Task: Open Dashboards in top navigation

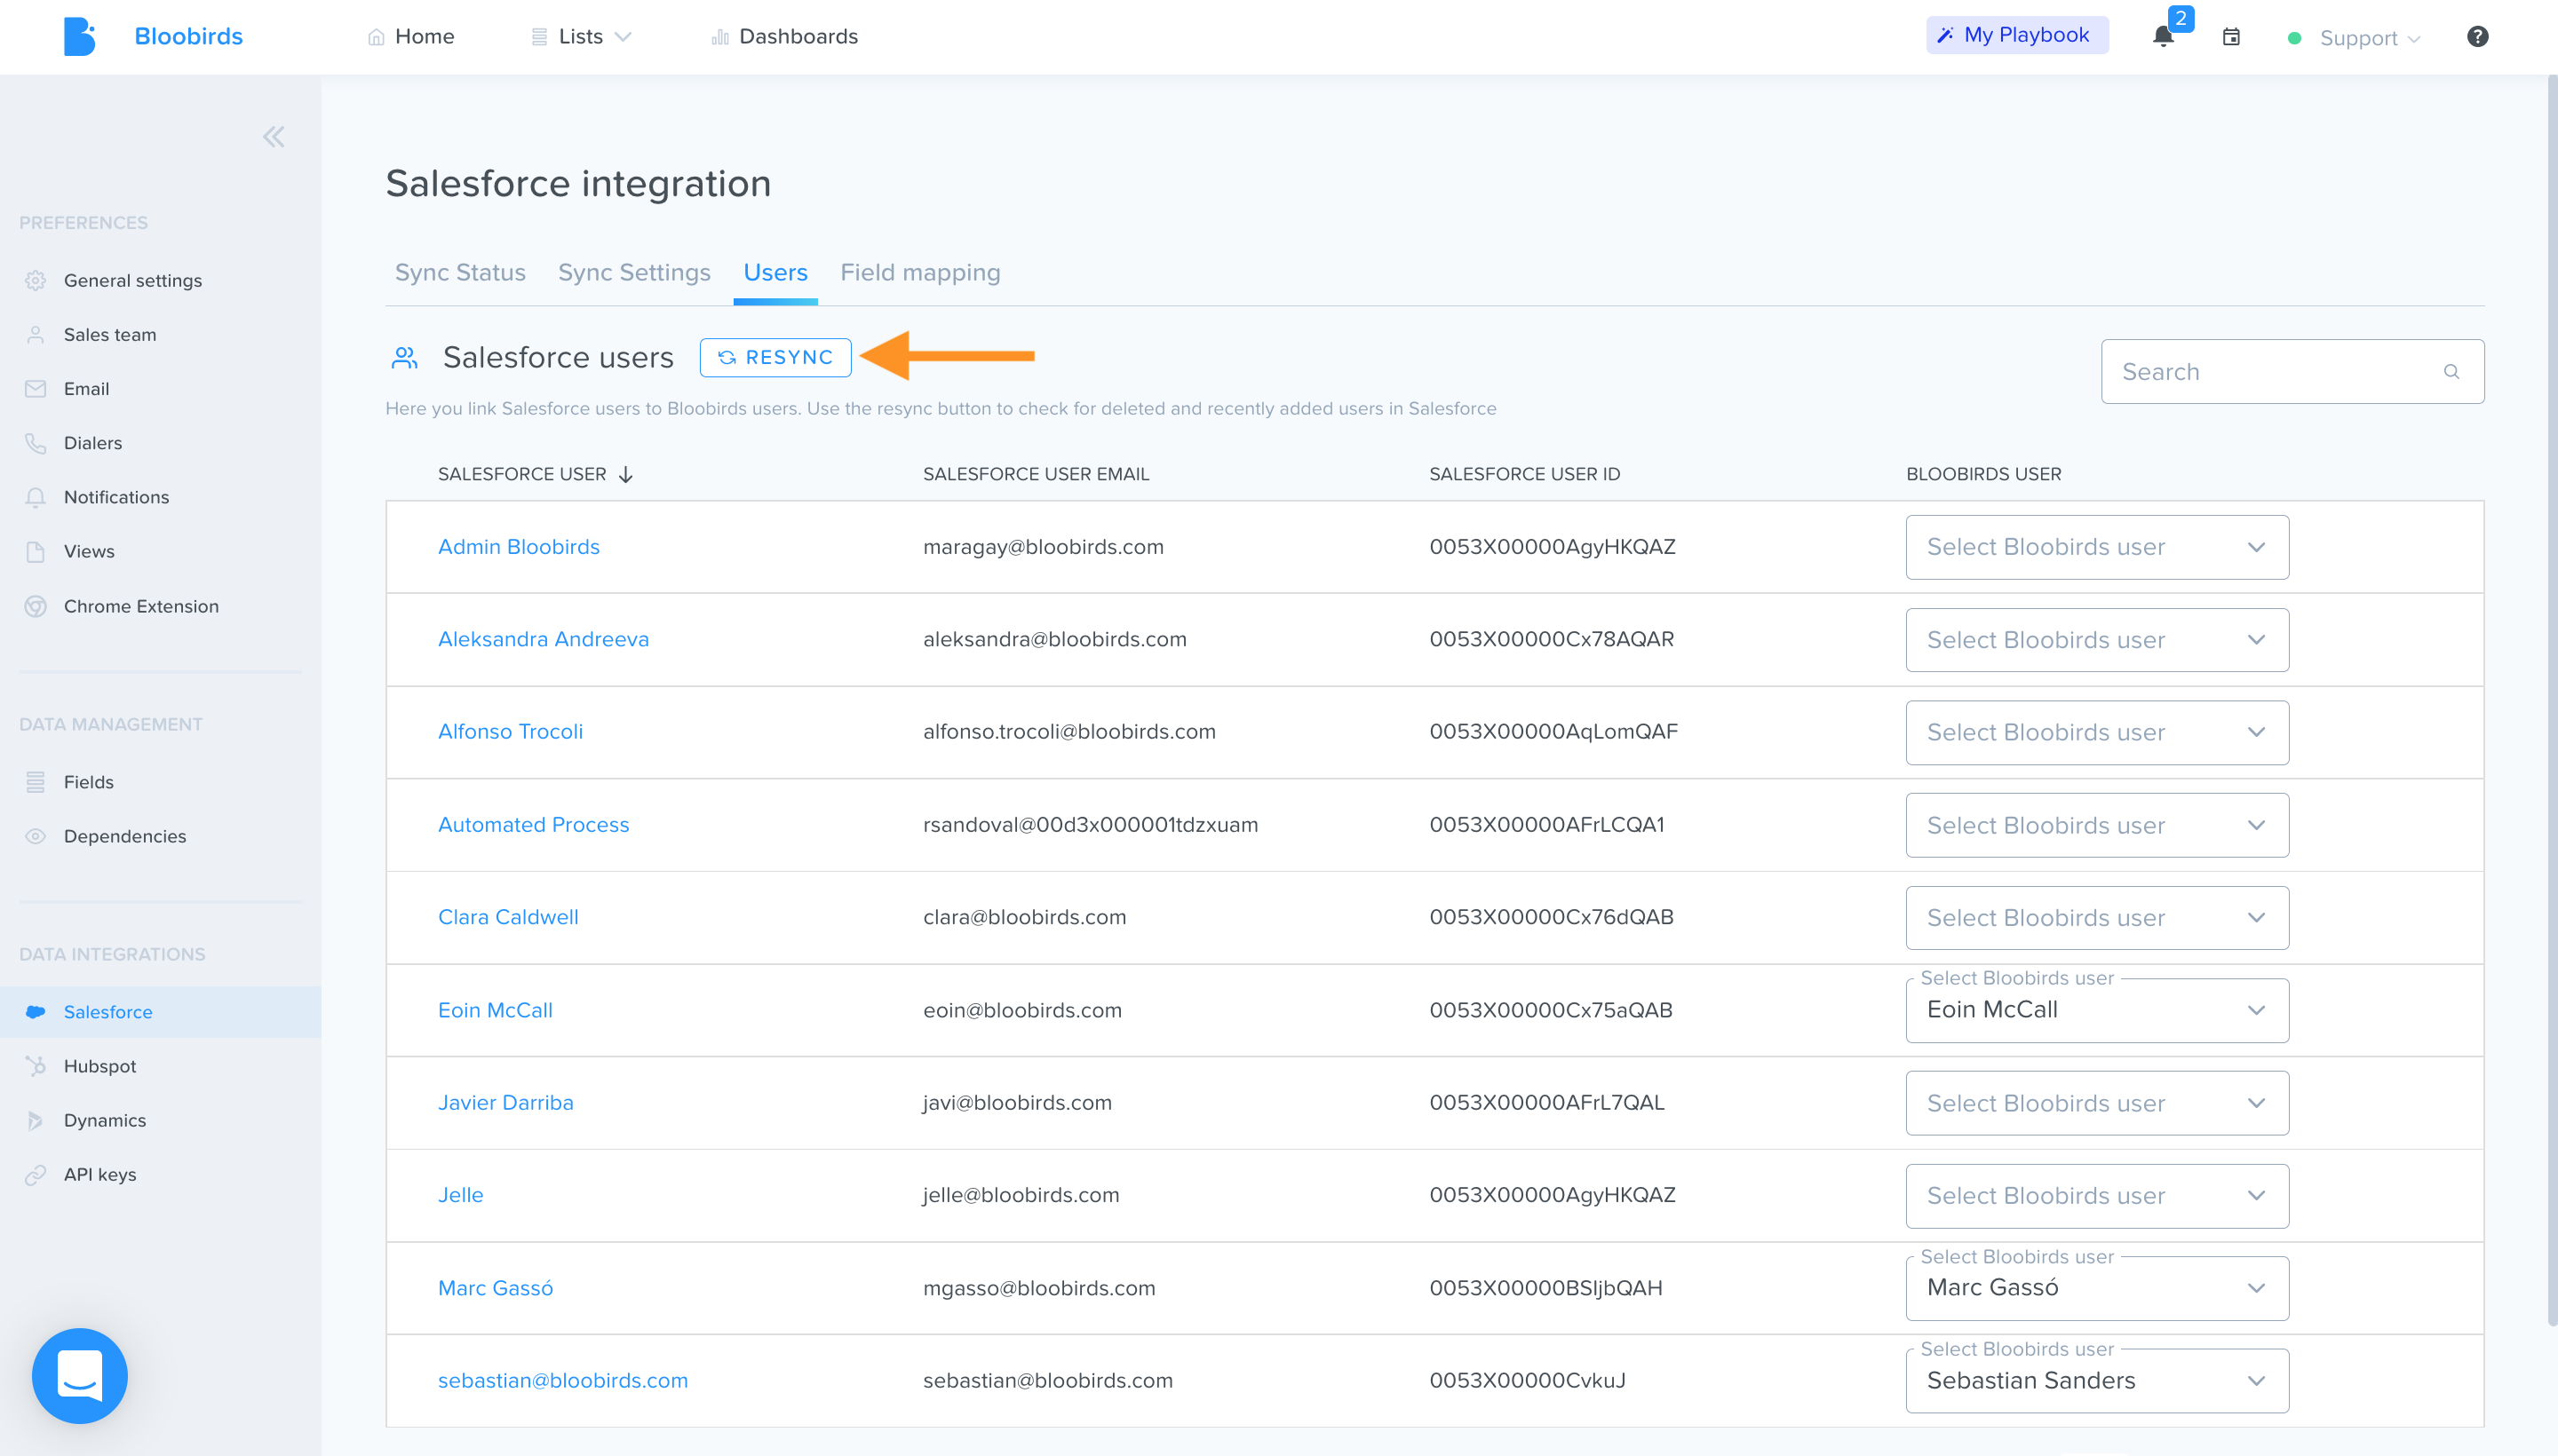Action: pos(784,37)
